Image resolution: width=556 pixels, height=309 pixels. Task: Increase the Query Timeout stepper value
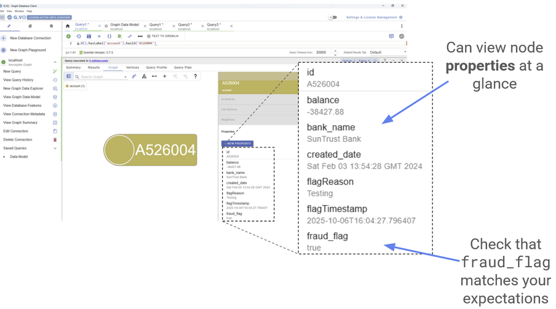point(334,51)
